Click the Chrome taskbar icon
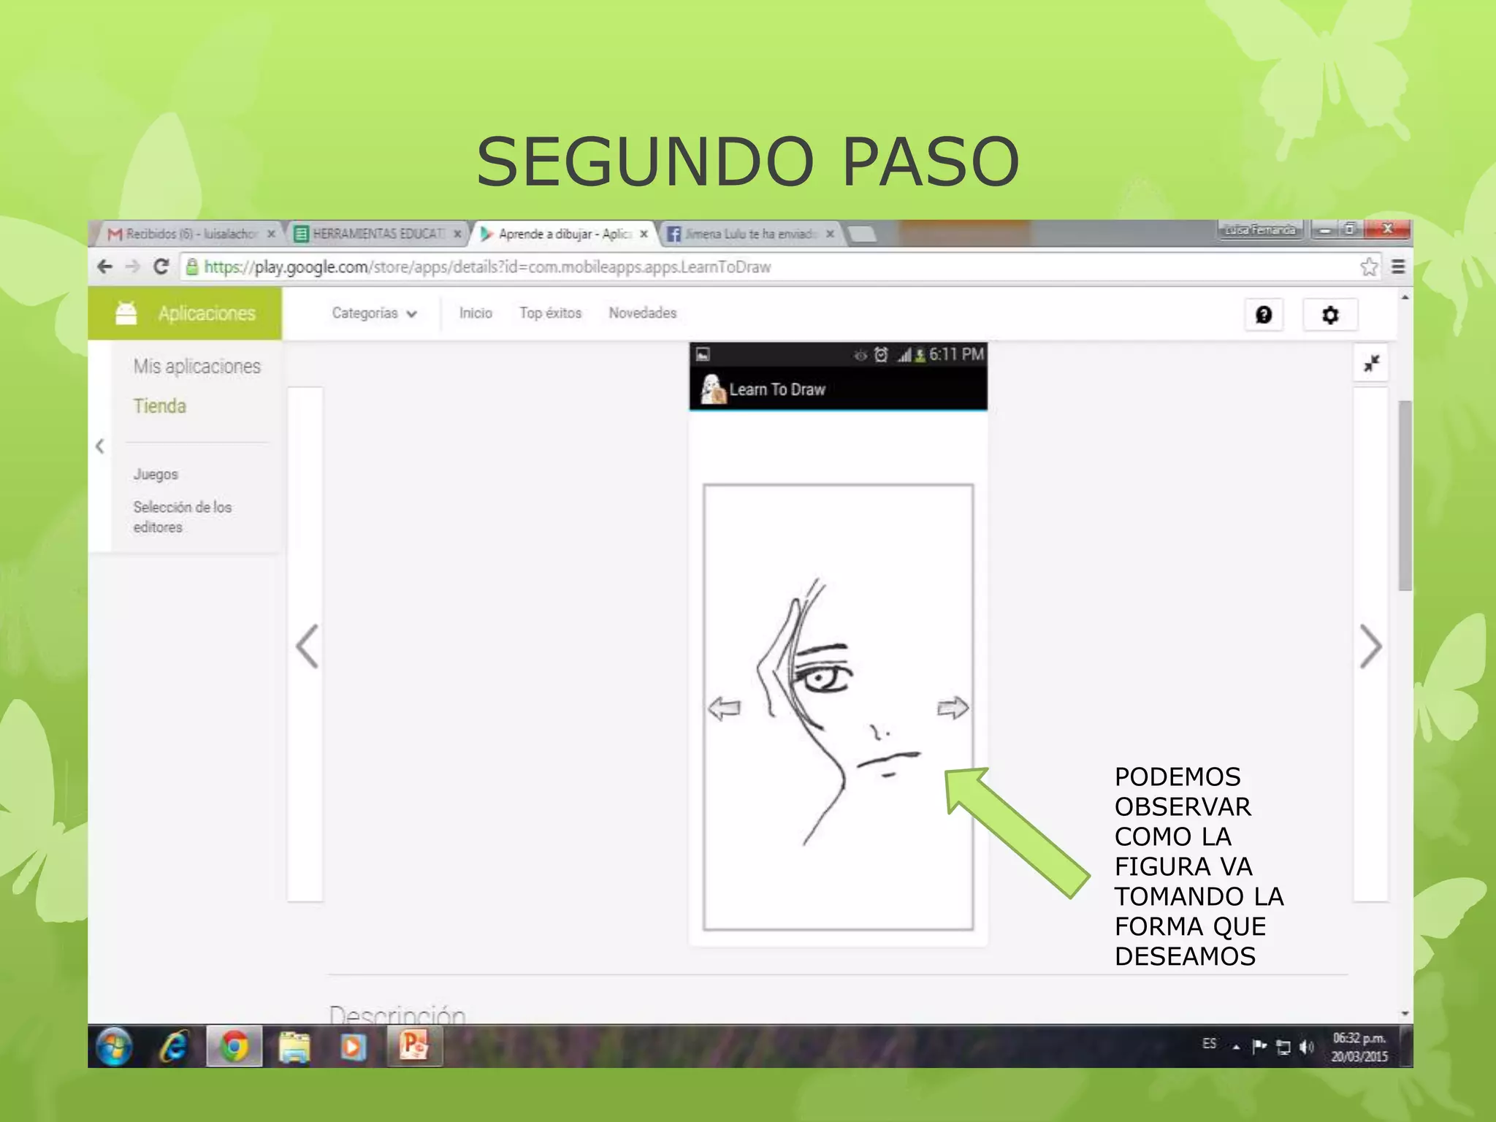This screenshot has height=1122, width=1496. [x=234, y=1047]
